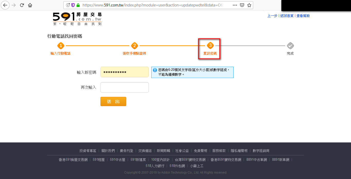Visit 8891新車網 link
351x179 pixels.
(x=281, y=160)
